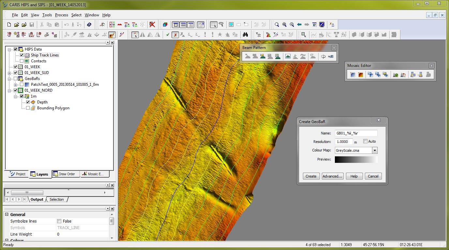Check the Auto resolution checkbox

click(x=365, y=141)
